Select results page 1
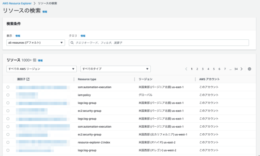Image resolution: width=260 pixels, height=156 pixels. (x=192, y=69)
